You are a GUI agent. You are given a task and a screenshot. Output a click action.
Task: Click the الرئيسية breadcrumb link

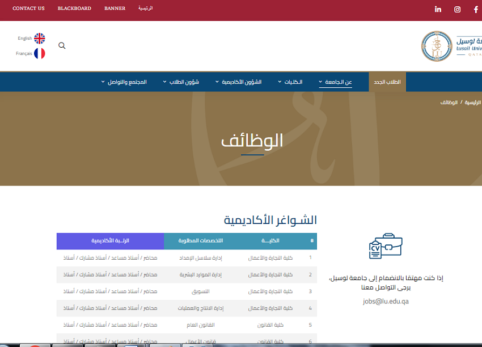pos(473,103)
